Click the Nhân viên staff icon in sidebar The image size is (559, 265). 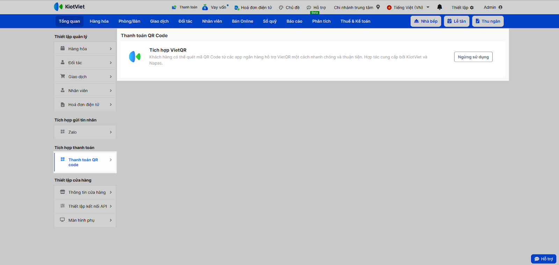(63, 90)
